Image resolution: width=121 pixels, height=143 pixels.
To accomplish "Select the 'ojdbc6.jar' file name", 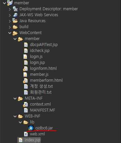I will coord(44,128).
